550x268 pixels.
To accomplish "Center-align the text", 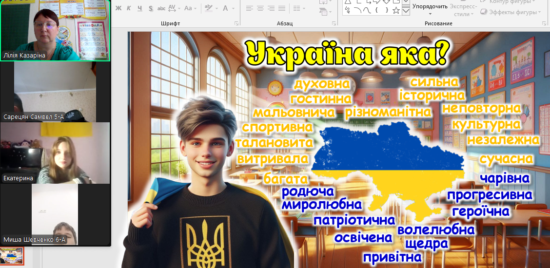I will (260, 8).
